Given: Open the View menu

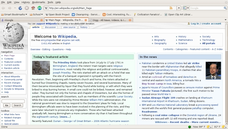Looking at the screenshot, I should (17, 2).
